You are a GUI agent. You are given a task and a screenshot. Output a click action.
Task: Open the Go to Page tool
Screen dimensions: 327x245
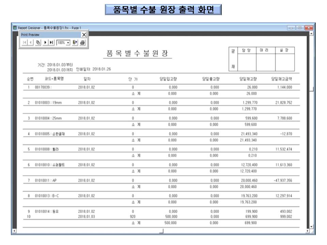pyautogui.click(x=38, y=43)
